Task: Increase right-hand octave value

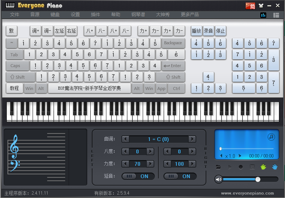Action: coord(192,151)
